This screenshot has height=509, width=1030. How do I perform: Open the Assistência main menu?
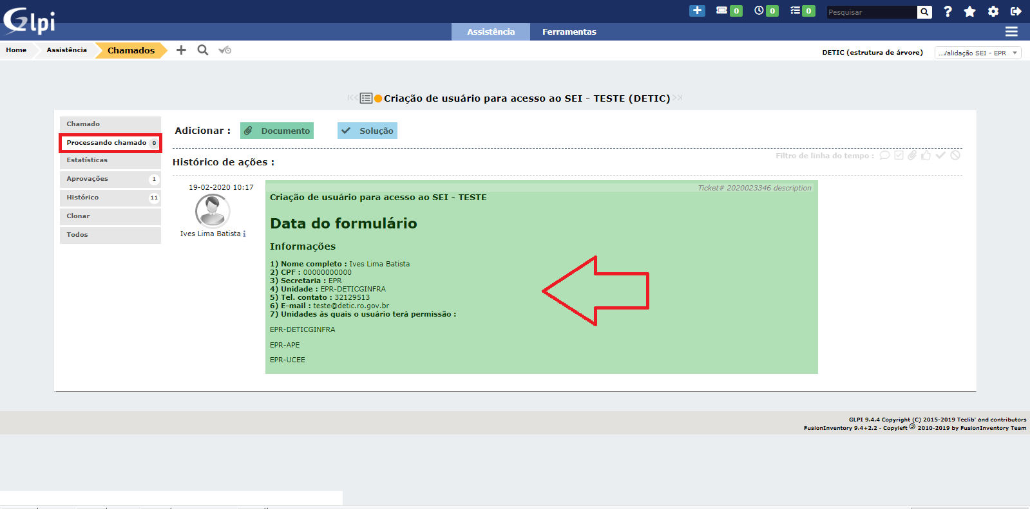point(491,32)
